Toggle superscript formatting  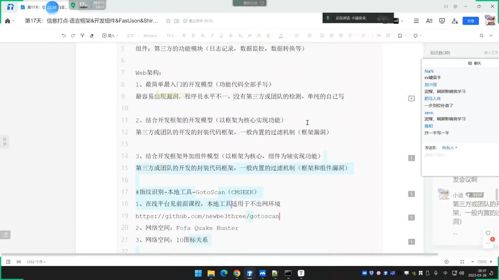[249, 35]
